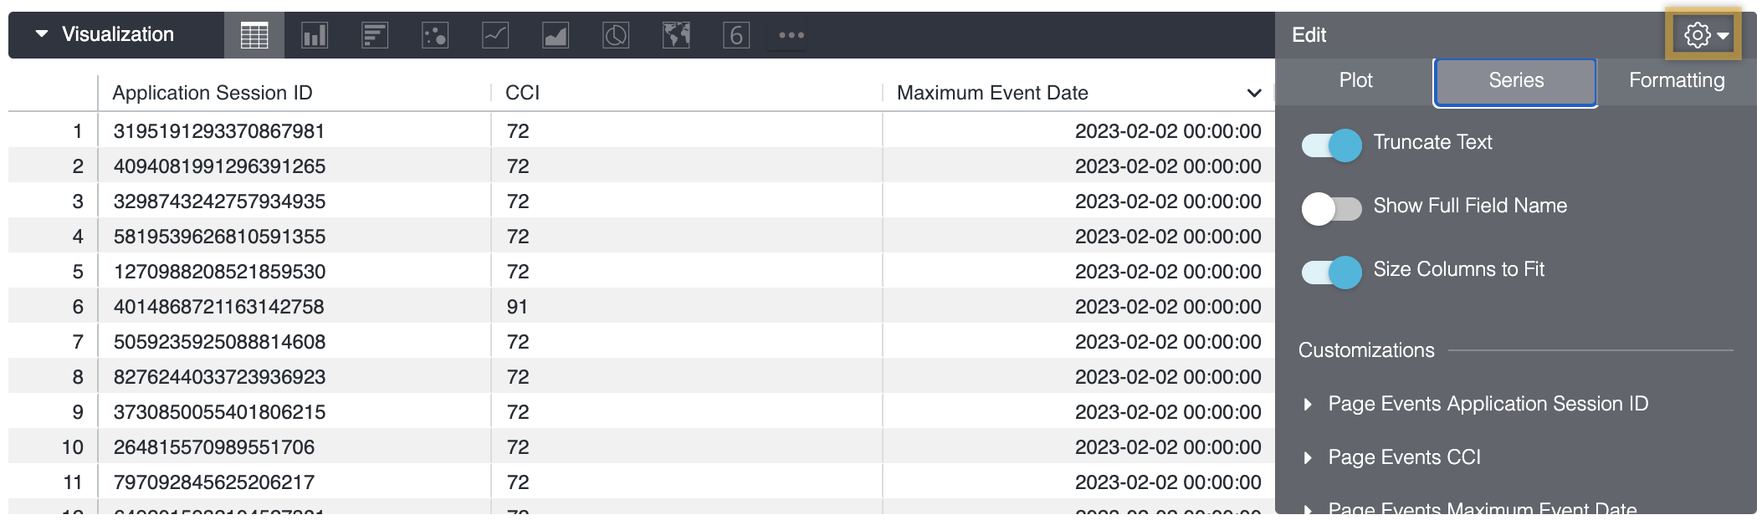Click the Edit panel title

pos(1309,35)
